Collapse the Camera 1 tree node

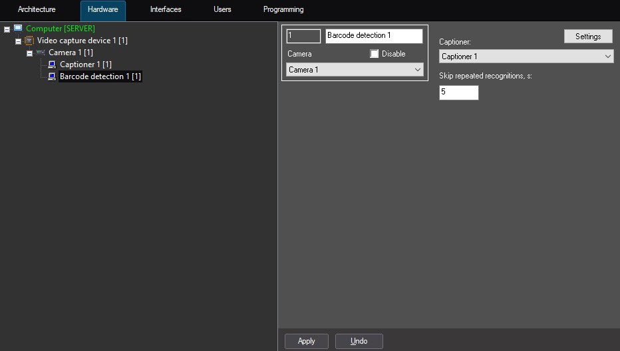pos(30,53)
